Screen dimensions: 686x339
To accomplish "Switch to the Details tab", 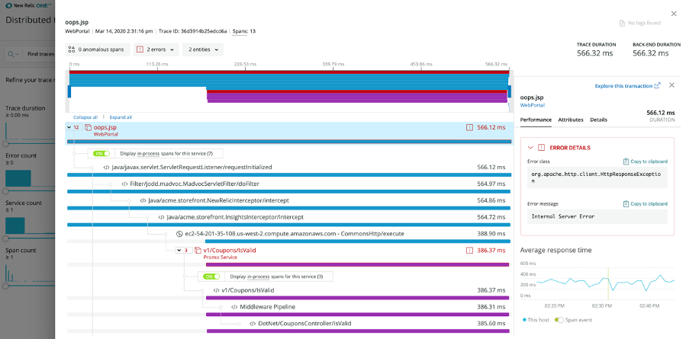I will tap(598, 120).
